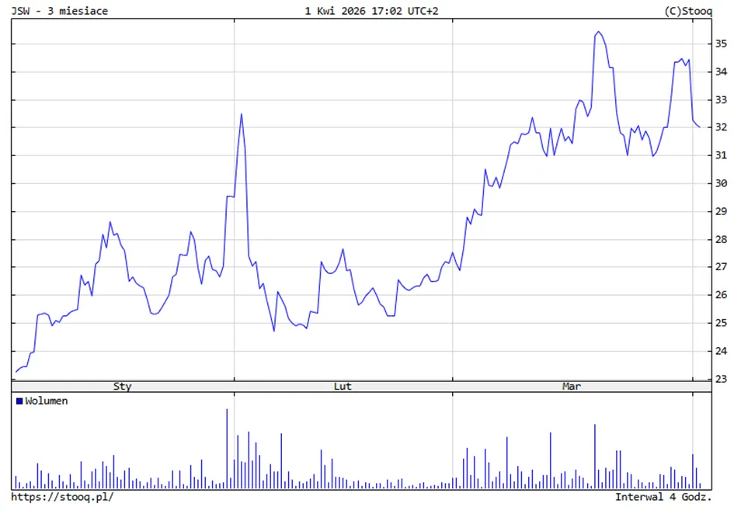The image size is (734, 514).
Task: Click the "Interwal 4 Godz." label
Action: click(x=663, y=497)
